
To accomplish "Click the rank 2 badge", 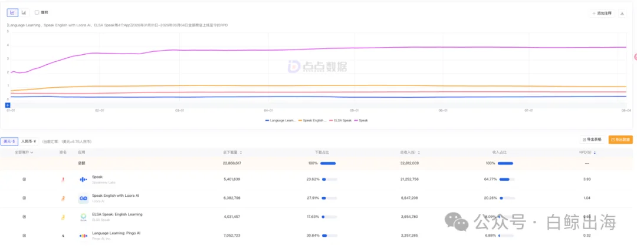I will [63, 198].
